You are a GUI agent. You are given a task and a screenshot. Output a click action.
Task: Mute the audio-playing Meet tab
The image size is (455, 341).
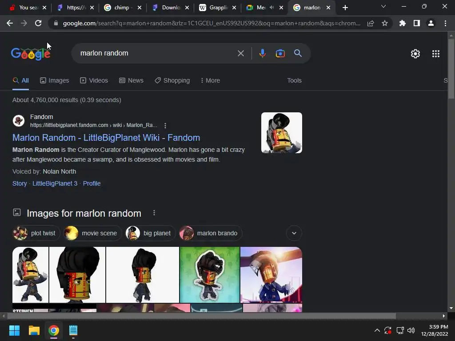(271, 8)
